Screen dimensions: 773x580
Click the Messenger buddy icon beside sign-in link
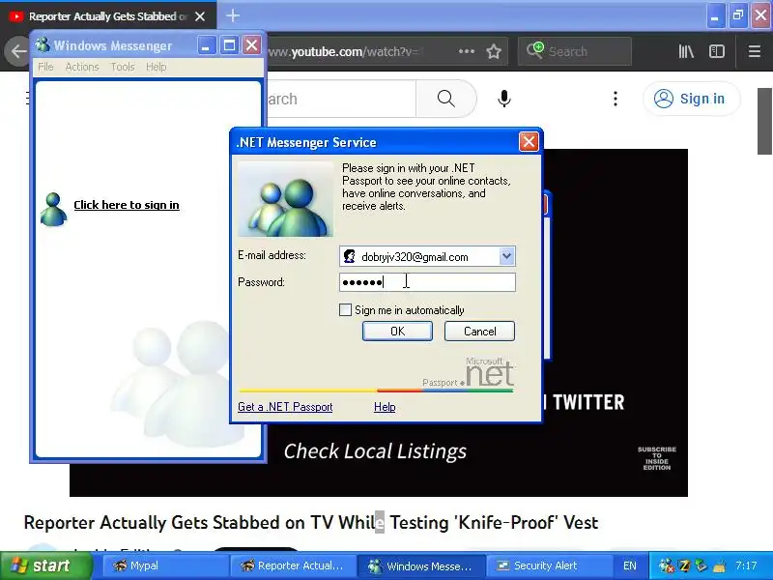(53, 209)
